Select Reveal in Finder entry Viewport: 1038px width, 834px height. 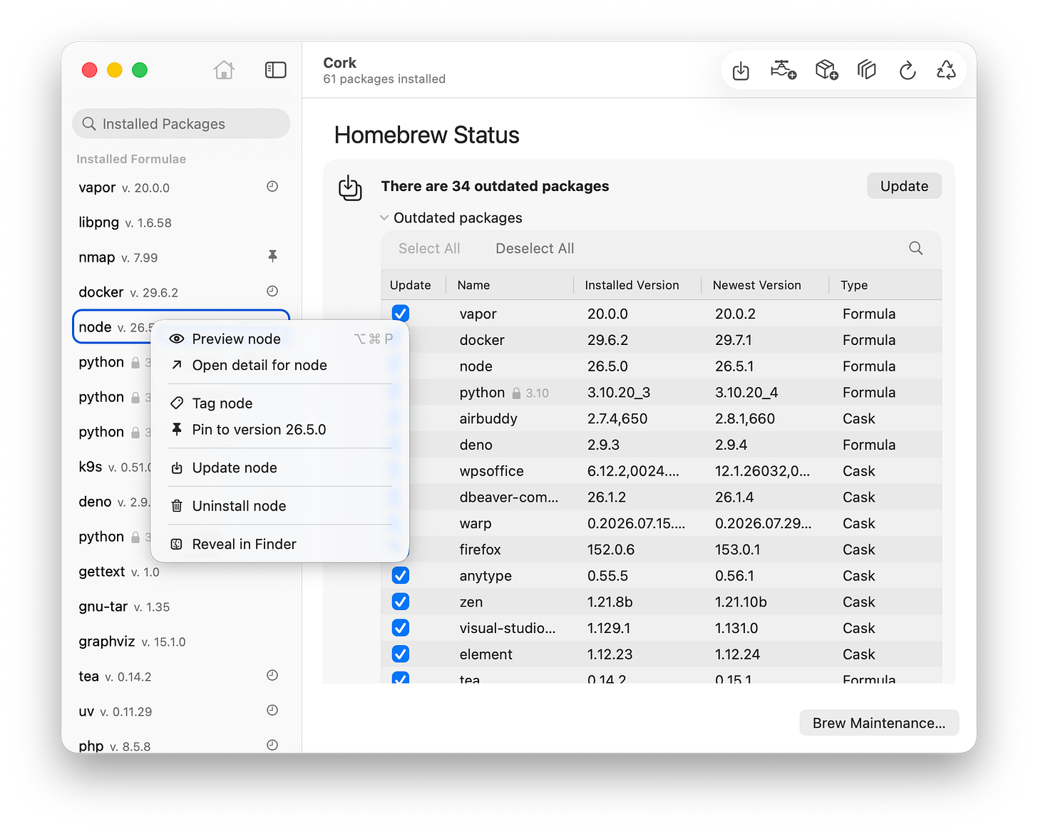[x=280, y=545]
